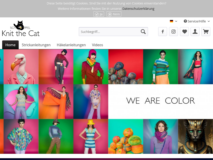
Task: Open the Facebook page icon
Action: 162,32
